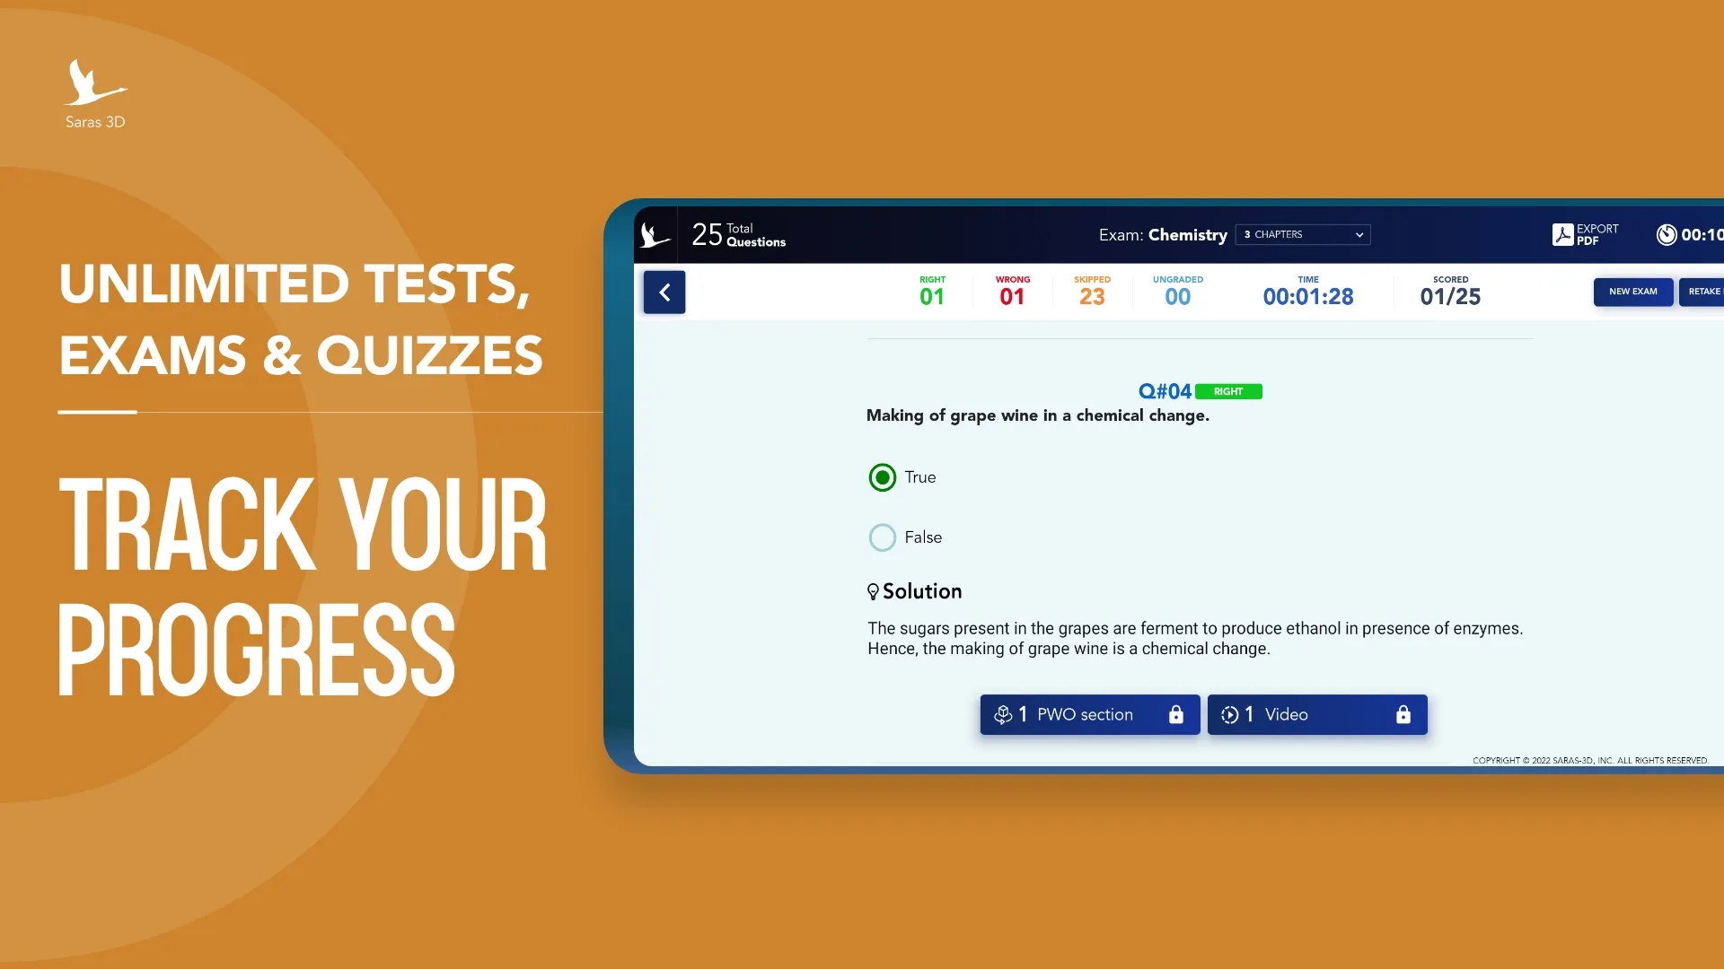Screen dimensions: 1724x969
Task: Click the PWO section lock icon
Action: point(1177,713)
